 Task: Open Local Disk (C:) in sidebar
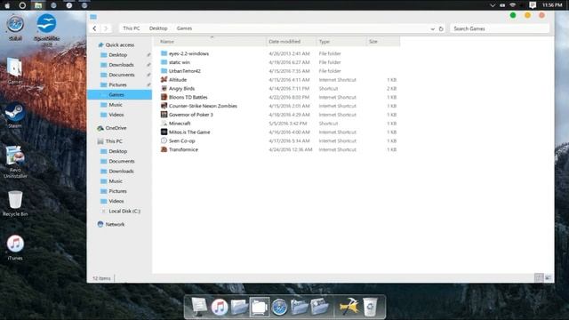pyautogui.click(x=124, y=211)
